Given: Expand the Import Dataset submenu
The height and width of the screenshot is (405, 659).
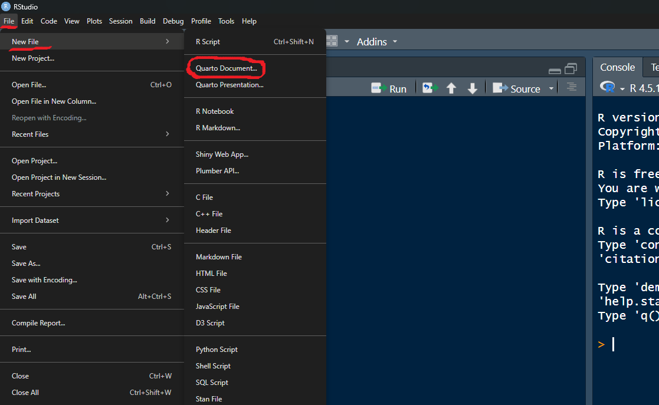Looking at the screenshot, I should (x=91, y=220).
